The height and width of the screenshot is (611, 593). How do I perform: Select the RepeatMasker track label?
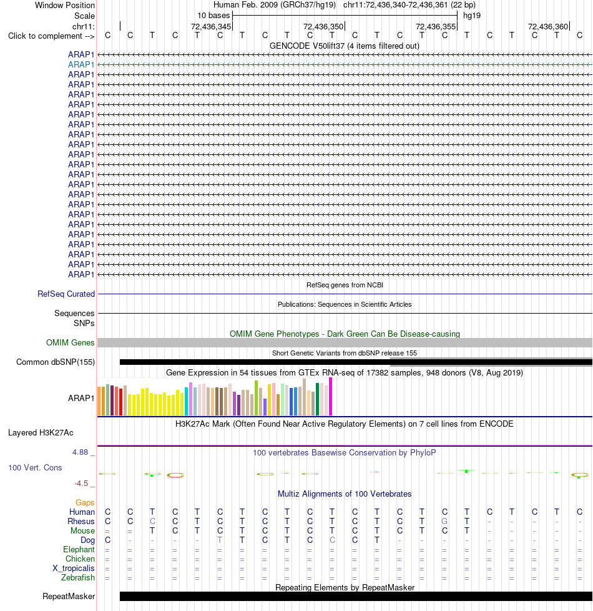[x=69, y=596]
